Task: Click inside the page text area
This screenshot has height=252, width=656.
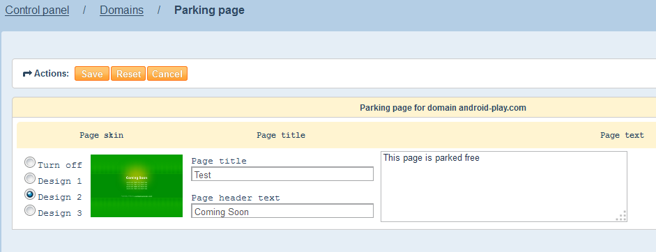Action: click(504, 187)
